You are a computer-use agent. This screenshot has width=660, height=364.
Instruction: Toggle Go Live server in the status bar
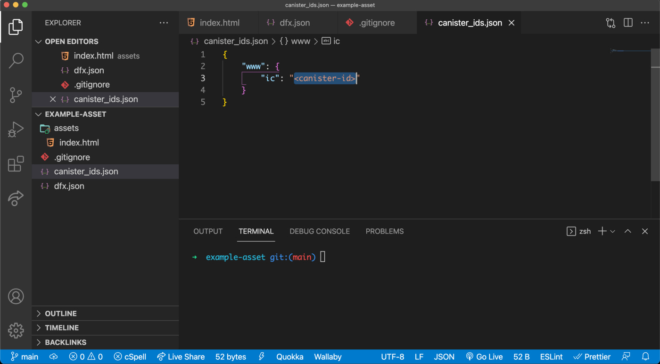[x=484, y=356]
